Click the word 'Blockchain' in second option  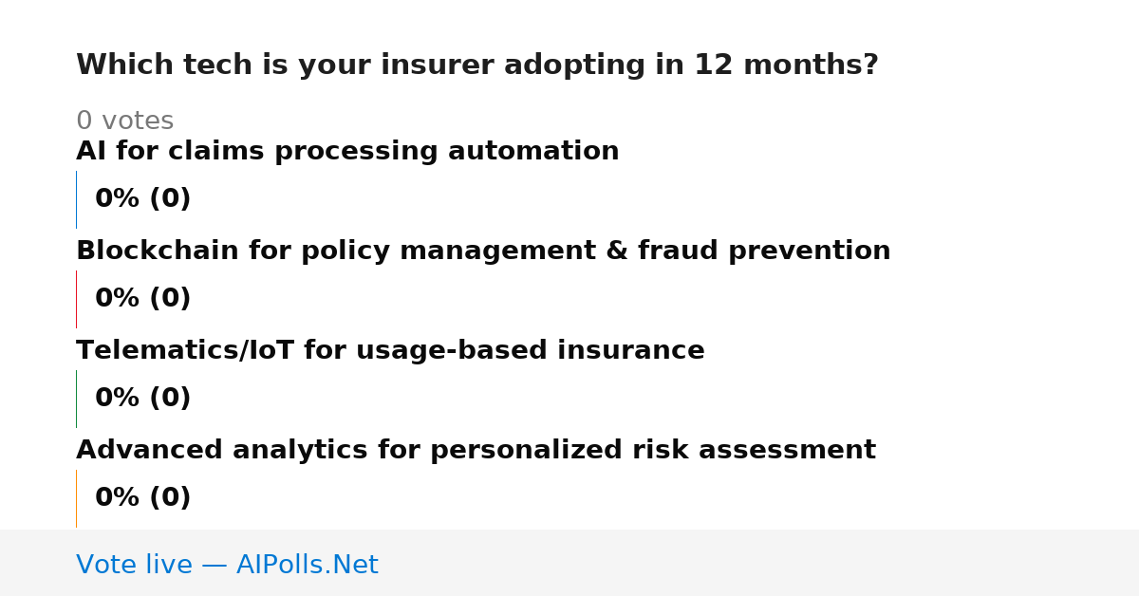[158, 251]
